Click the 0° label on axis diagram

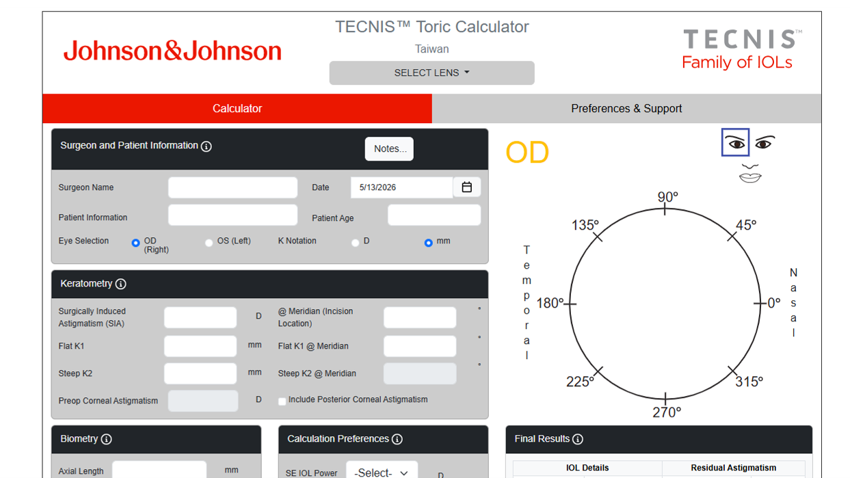point(774,303)
